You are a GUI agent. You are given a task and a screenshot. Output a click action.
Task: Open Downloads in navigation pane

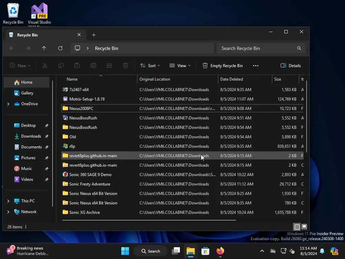point(31,136)
